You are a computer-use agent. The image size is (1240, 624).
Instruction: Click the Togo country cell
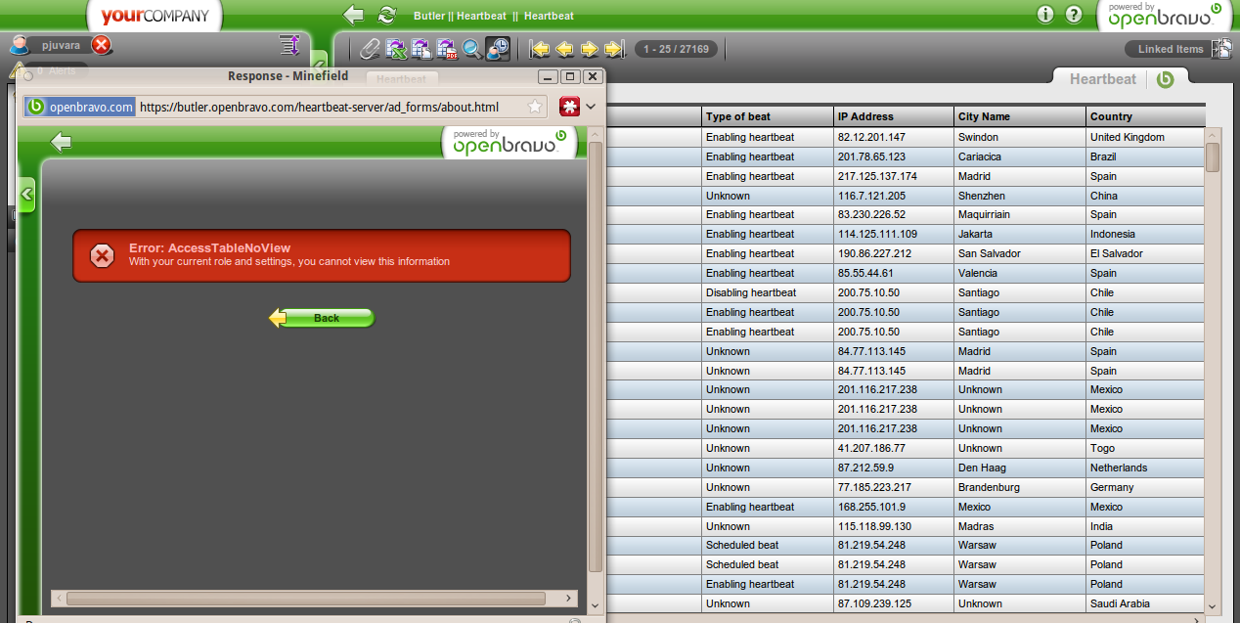click(1145, 448)
